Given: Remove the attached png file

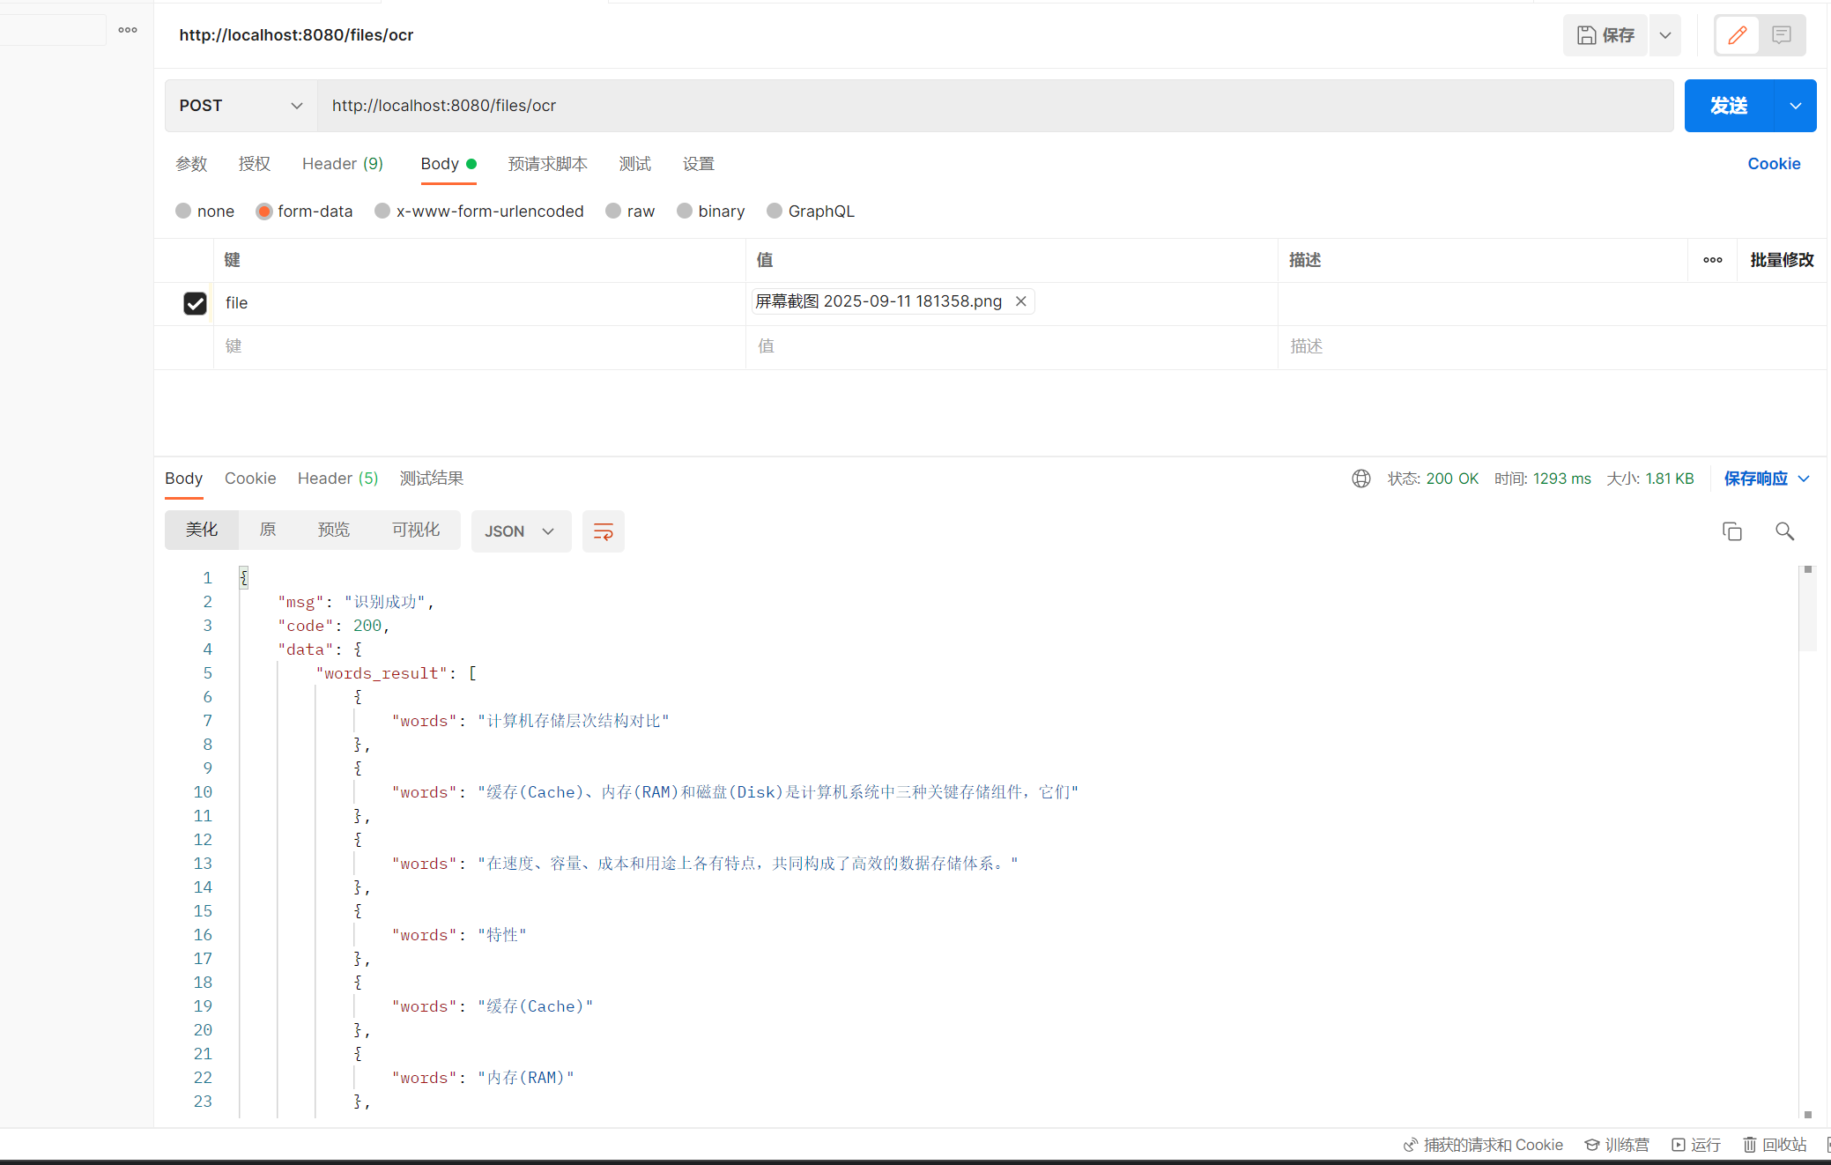Looking at the screenshot, I should [x=1020, y=301].
